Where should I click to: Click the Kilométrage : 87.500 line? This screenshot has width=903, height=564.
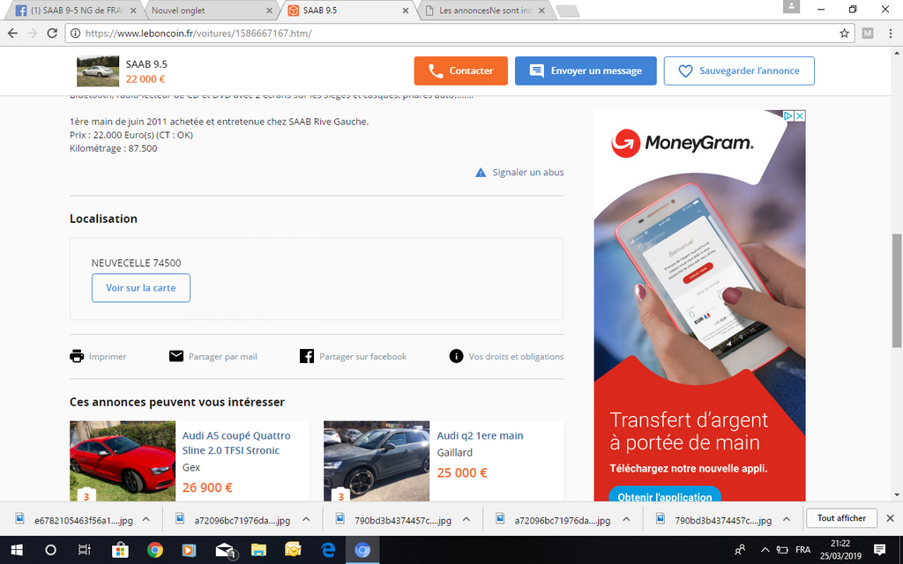pos(114,148)
